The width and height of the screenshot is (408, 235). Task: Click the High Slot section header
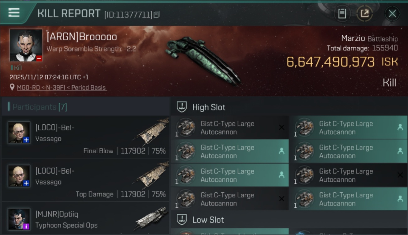[209, 107]
